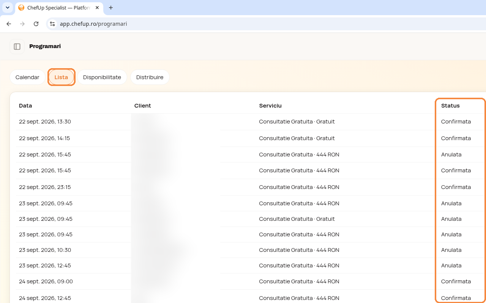This screenshot has height=303, width=486.
Task: Click Anulata status in the 23 sept. 12:45 row
Action: point(451,266)
